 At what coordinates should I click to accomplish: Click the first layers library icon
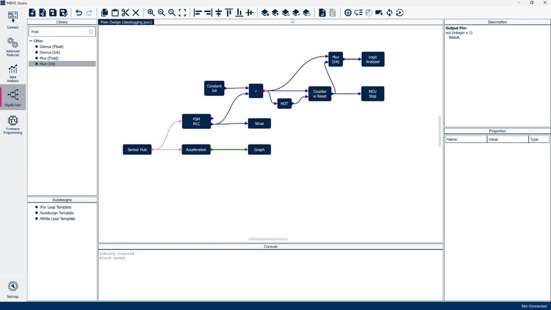(x=265, y=13)
